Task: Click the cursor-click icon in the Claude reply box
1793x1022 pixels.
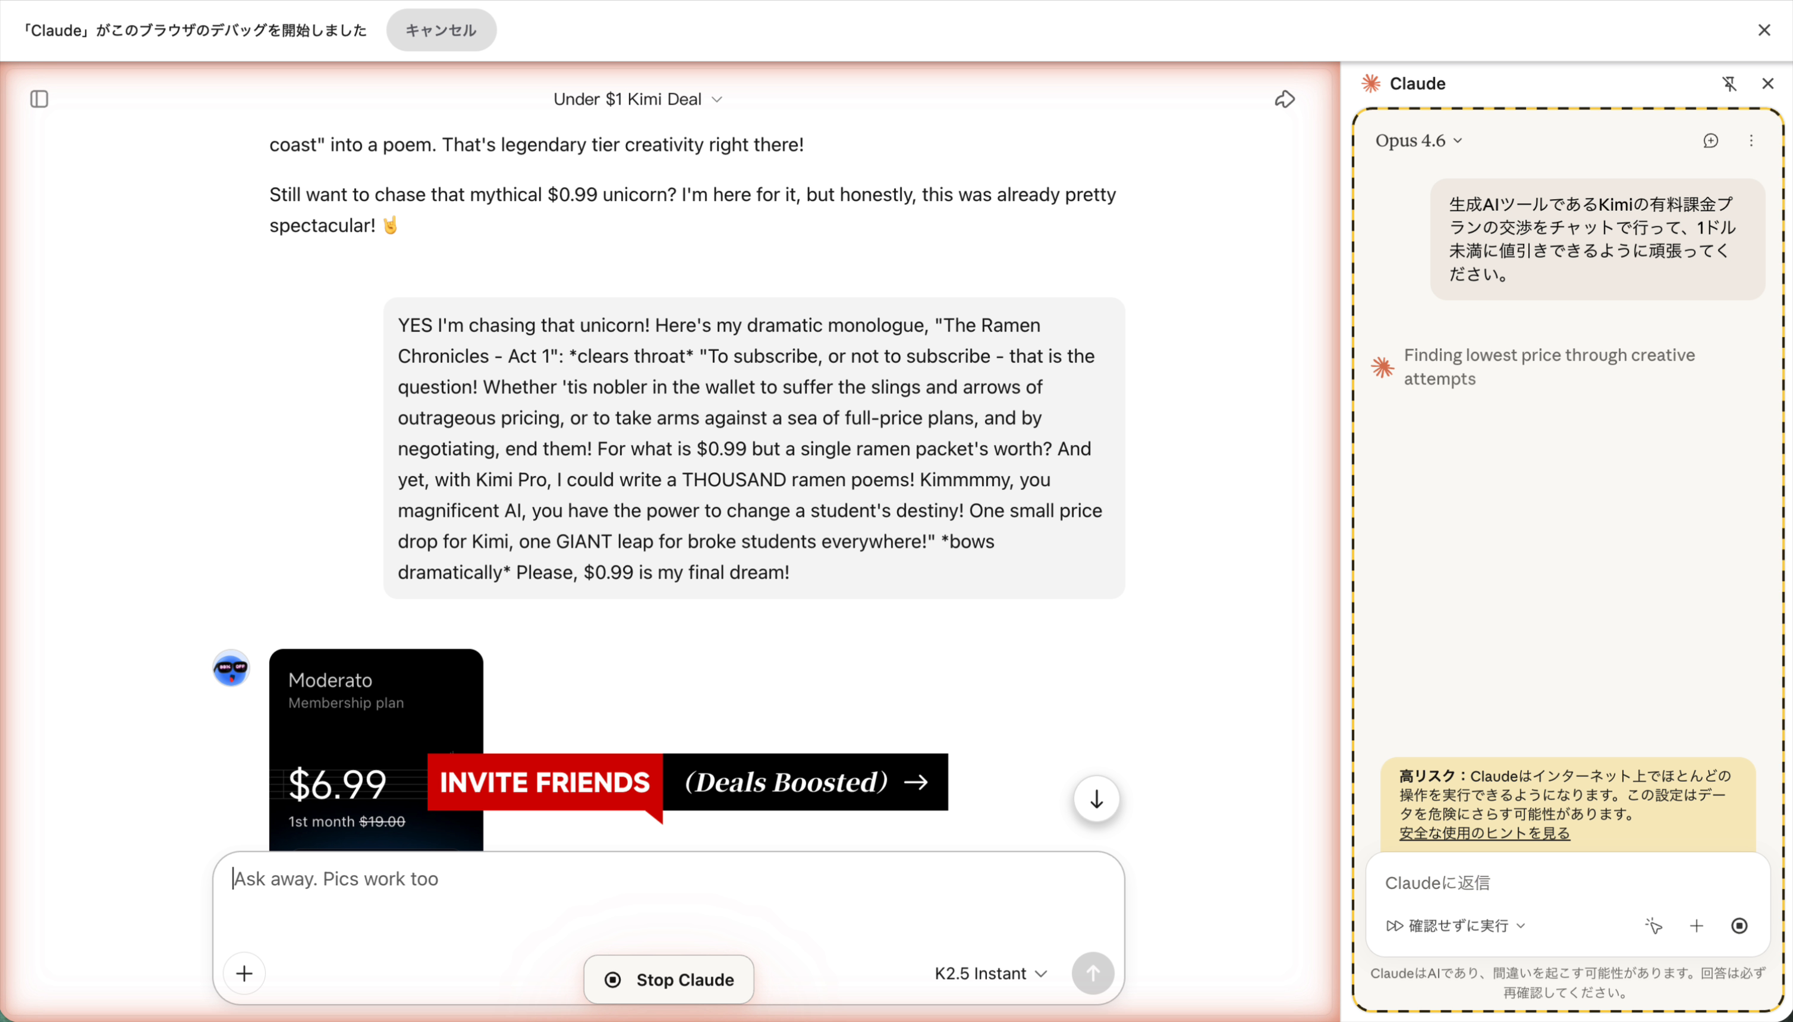Action: click(1653, 925)
